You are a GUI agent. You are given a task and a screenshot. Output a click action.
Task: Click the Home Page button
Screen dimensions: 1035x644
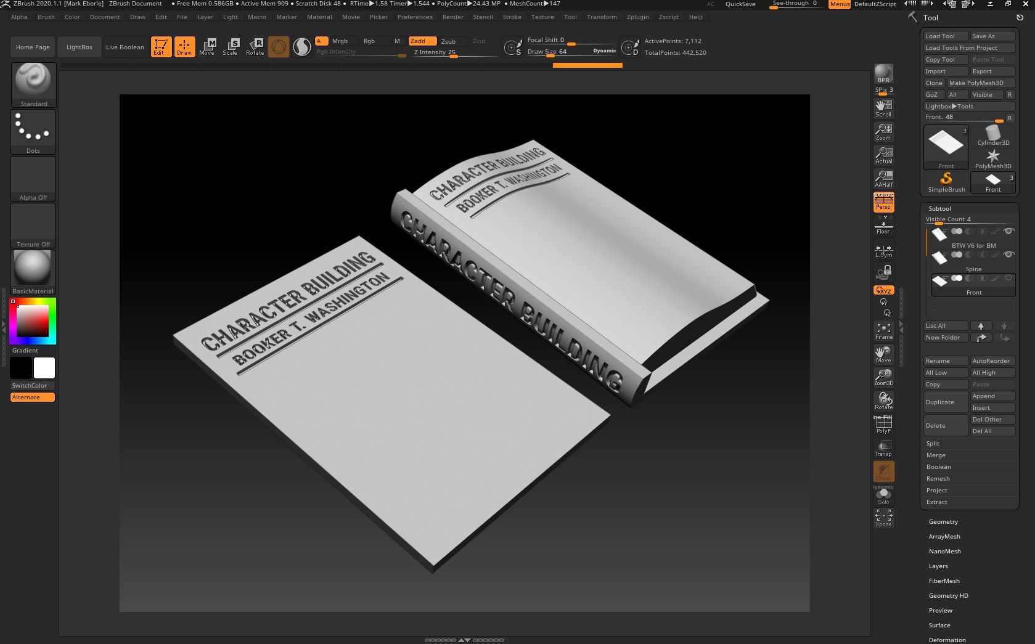click(33, 47)
